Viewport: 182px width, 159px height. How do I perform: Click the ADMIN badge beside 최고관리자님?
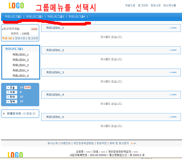tap(34, 29)
